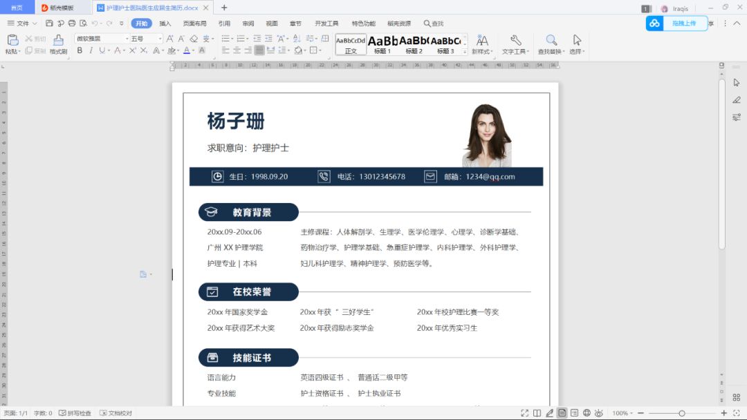Switch to the References (引用) tab
747x420 pixels.
(x=224, y=23)
